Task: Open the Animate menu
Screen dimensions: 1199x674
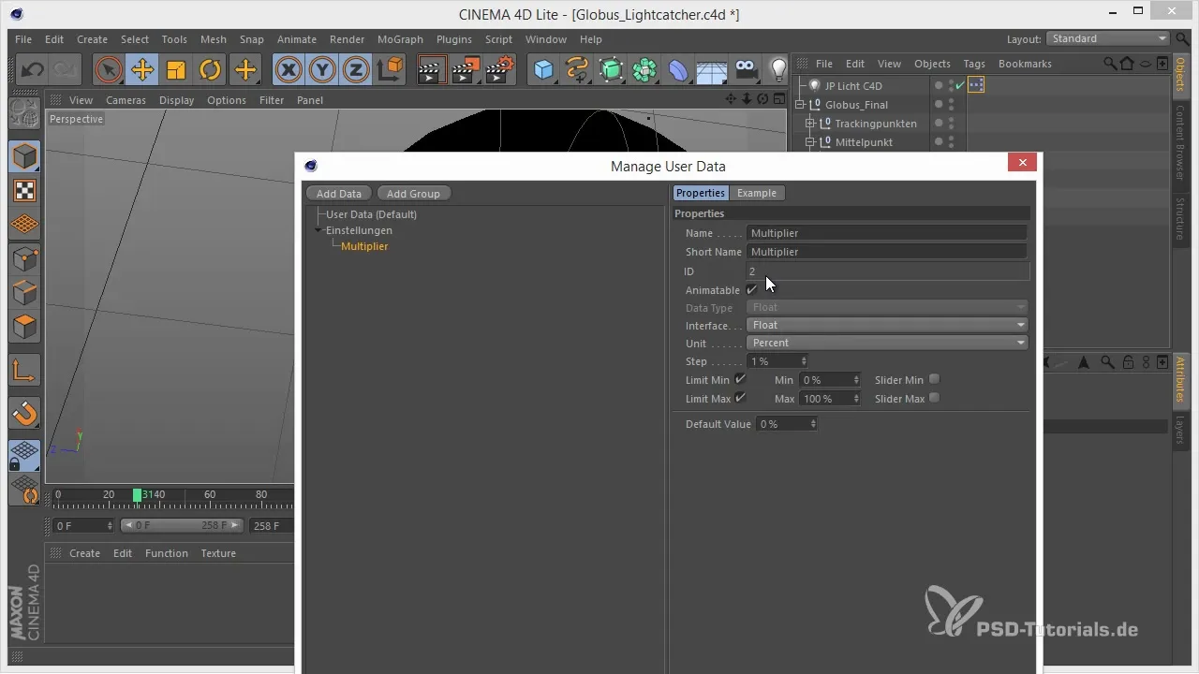Action: point(296,39)
